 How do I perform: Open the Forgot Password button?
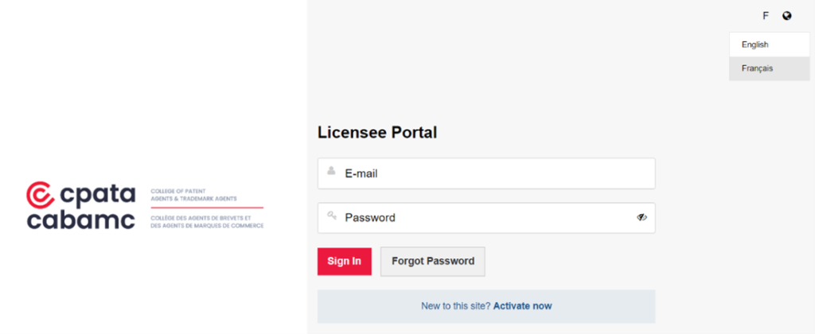tap(432, 262)
